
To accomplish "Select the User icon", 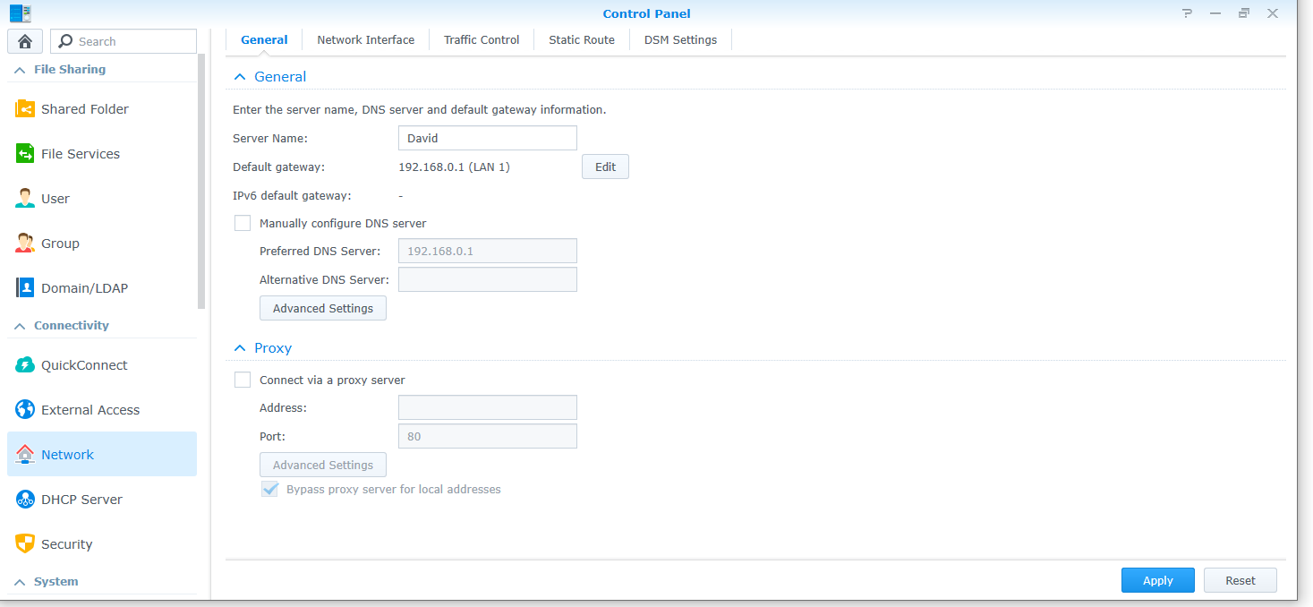I will tap(25, 199).
